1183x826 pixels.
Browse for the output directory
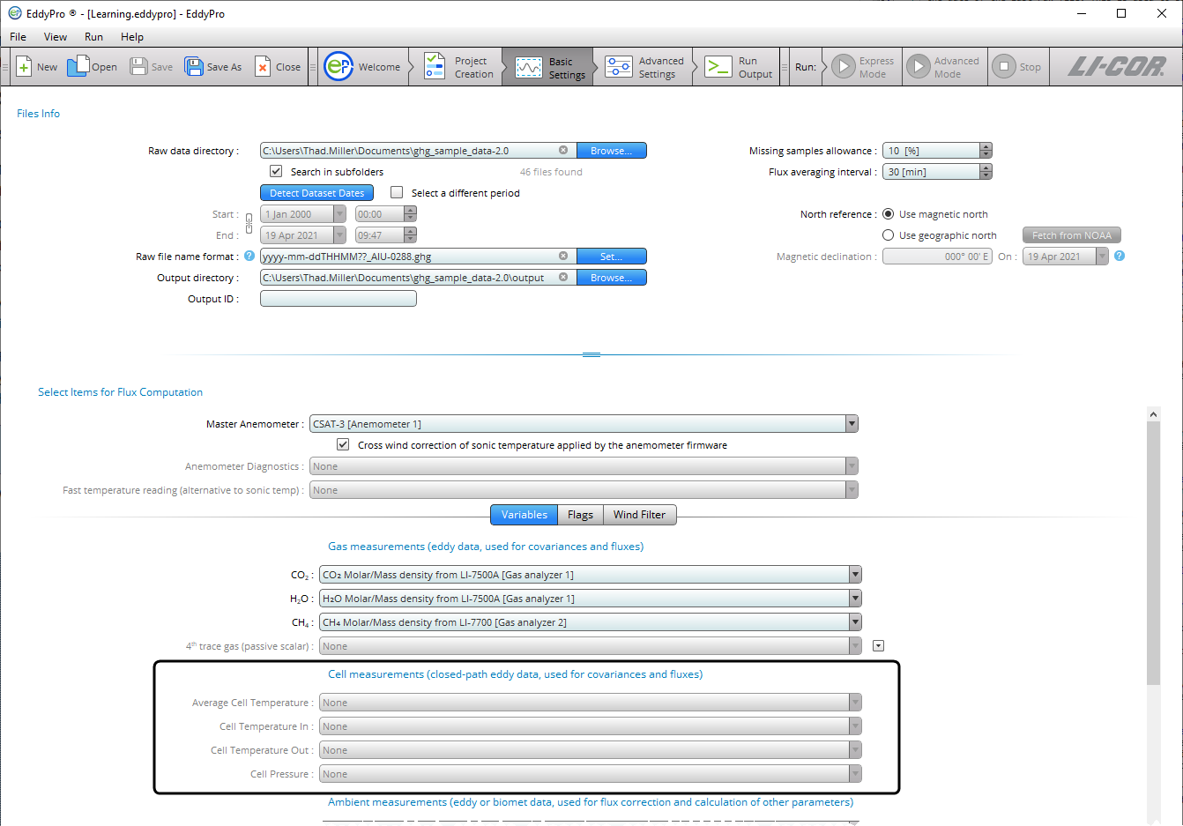coord(612,278)
